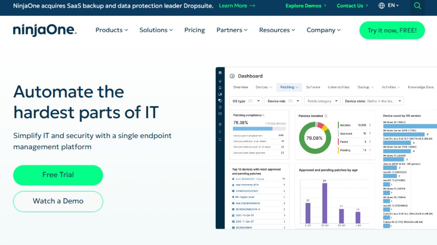Click the 'Devices with no scan in 30 days' row
The width and height of the screenshot is (437, 245).
[259, 147]
